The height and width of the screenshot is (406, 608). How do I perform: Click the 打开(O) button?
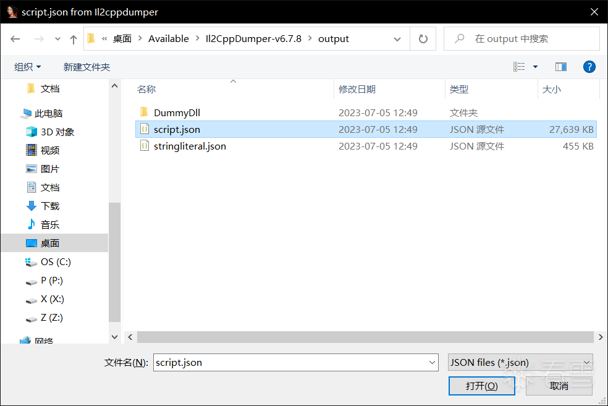click(x=481, y=386)
